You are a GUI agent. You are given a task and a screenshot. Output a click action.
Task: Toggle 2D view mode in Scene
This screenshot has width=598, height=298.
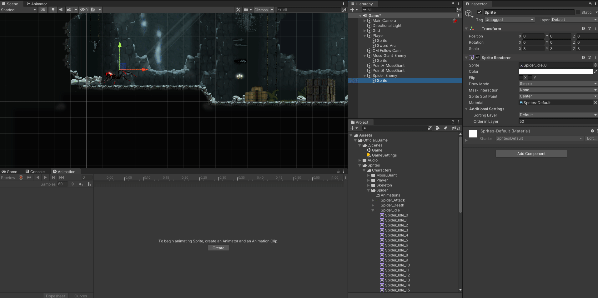43,10
